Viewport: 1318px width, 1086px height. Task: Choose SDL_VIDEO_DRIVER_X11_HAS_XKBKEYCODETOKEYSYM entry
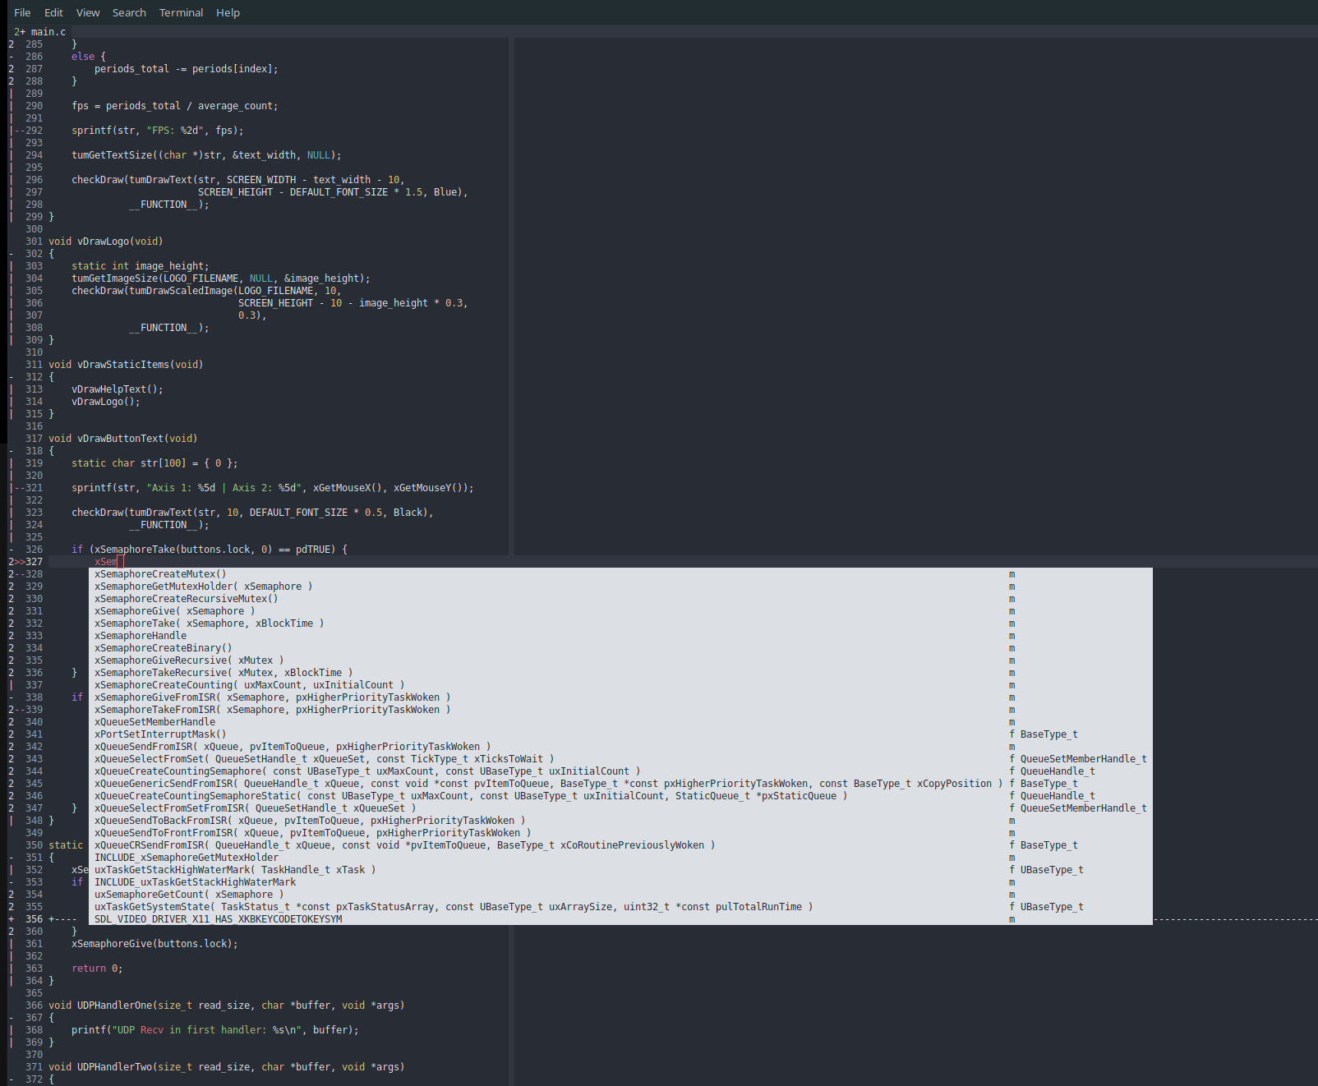(x=620, y=919)
